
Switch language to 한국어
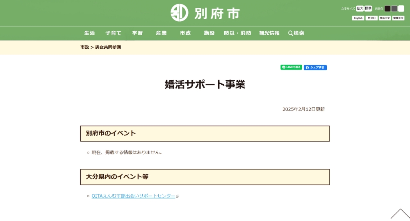pyautogui.click(x=371, y=18)
